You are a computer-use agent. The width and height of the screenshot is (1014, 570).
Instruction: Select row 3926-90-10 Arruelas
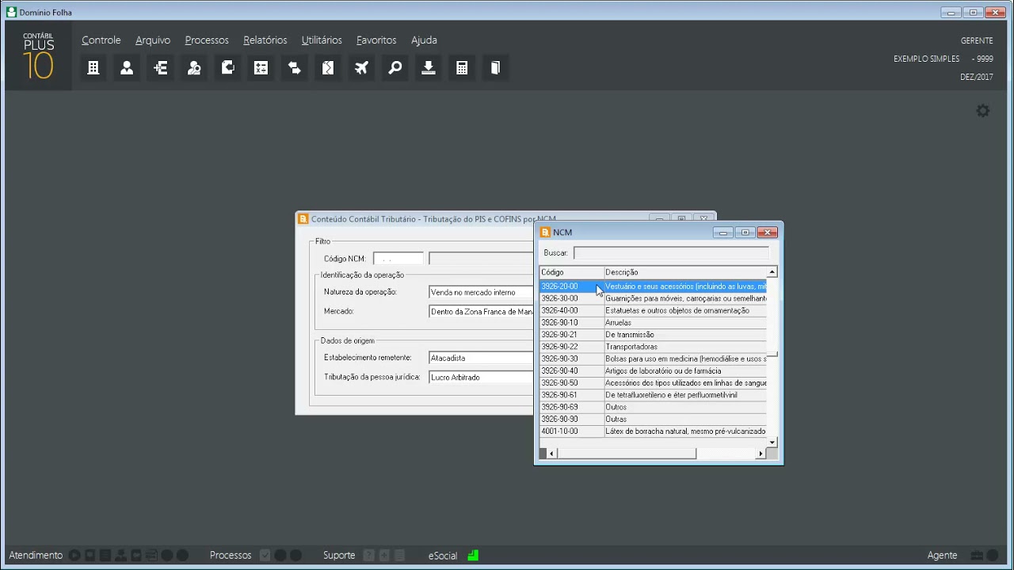click(653, 323)
